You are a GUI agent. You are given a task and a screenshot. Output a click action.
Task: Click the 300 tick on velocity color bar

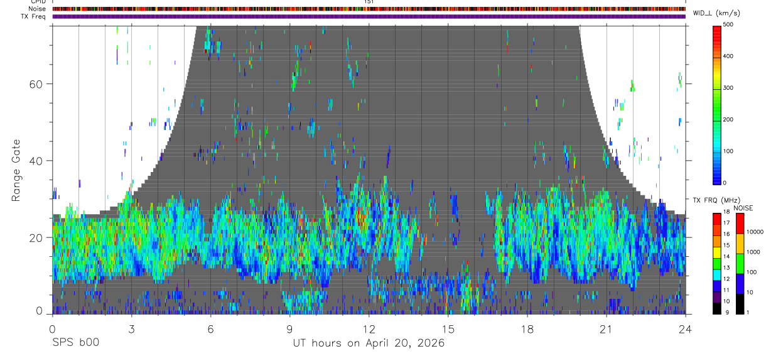[729, 88]
